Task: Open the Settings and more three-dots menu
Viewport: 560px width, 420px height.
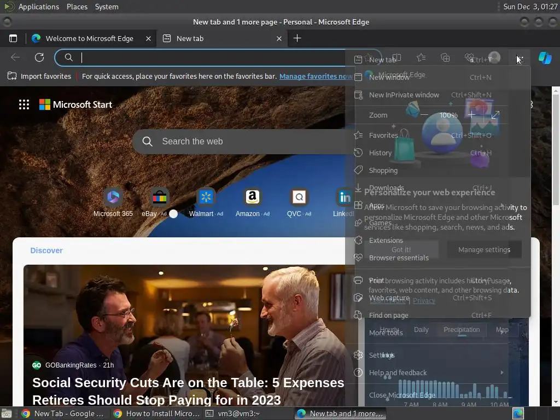Action: point(520,58)
